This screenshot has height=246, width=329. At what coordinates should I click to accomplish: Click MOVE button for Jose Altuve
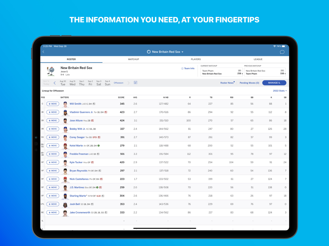[53, 120]
